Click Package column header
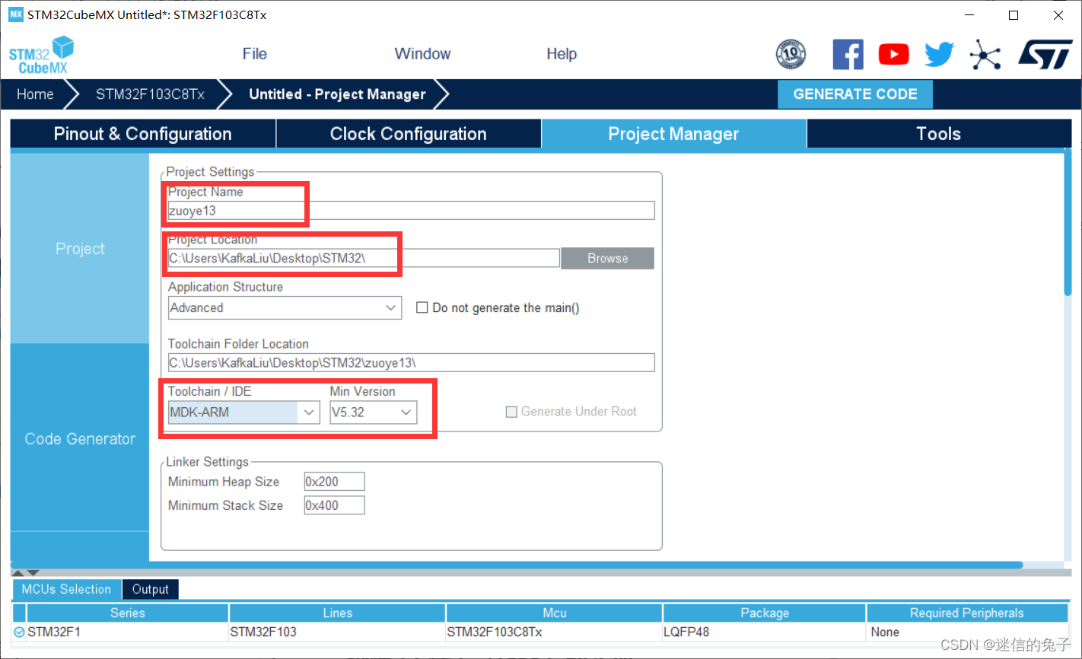This screenshot has width=1082, height=659. point(765,613)
